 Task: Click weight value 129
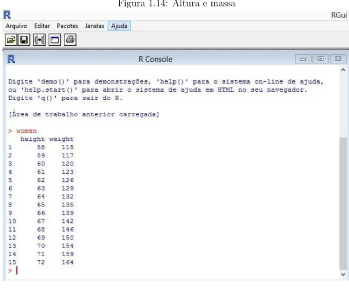[68, 188]
